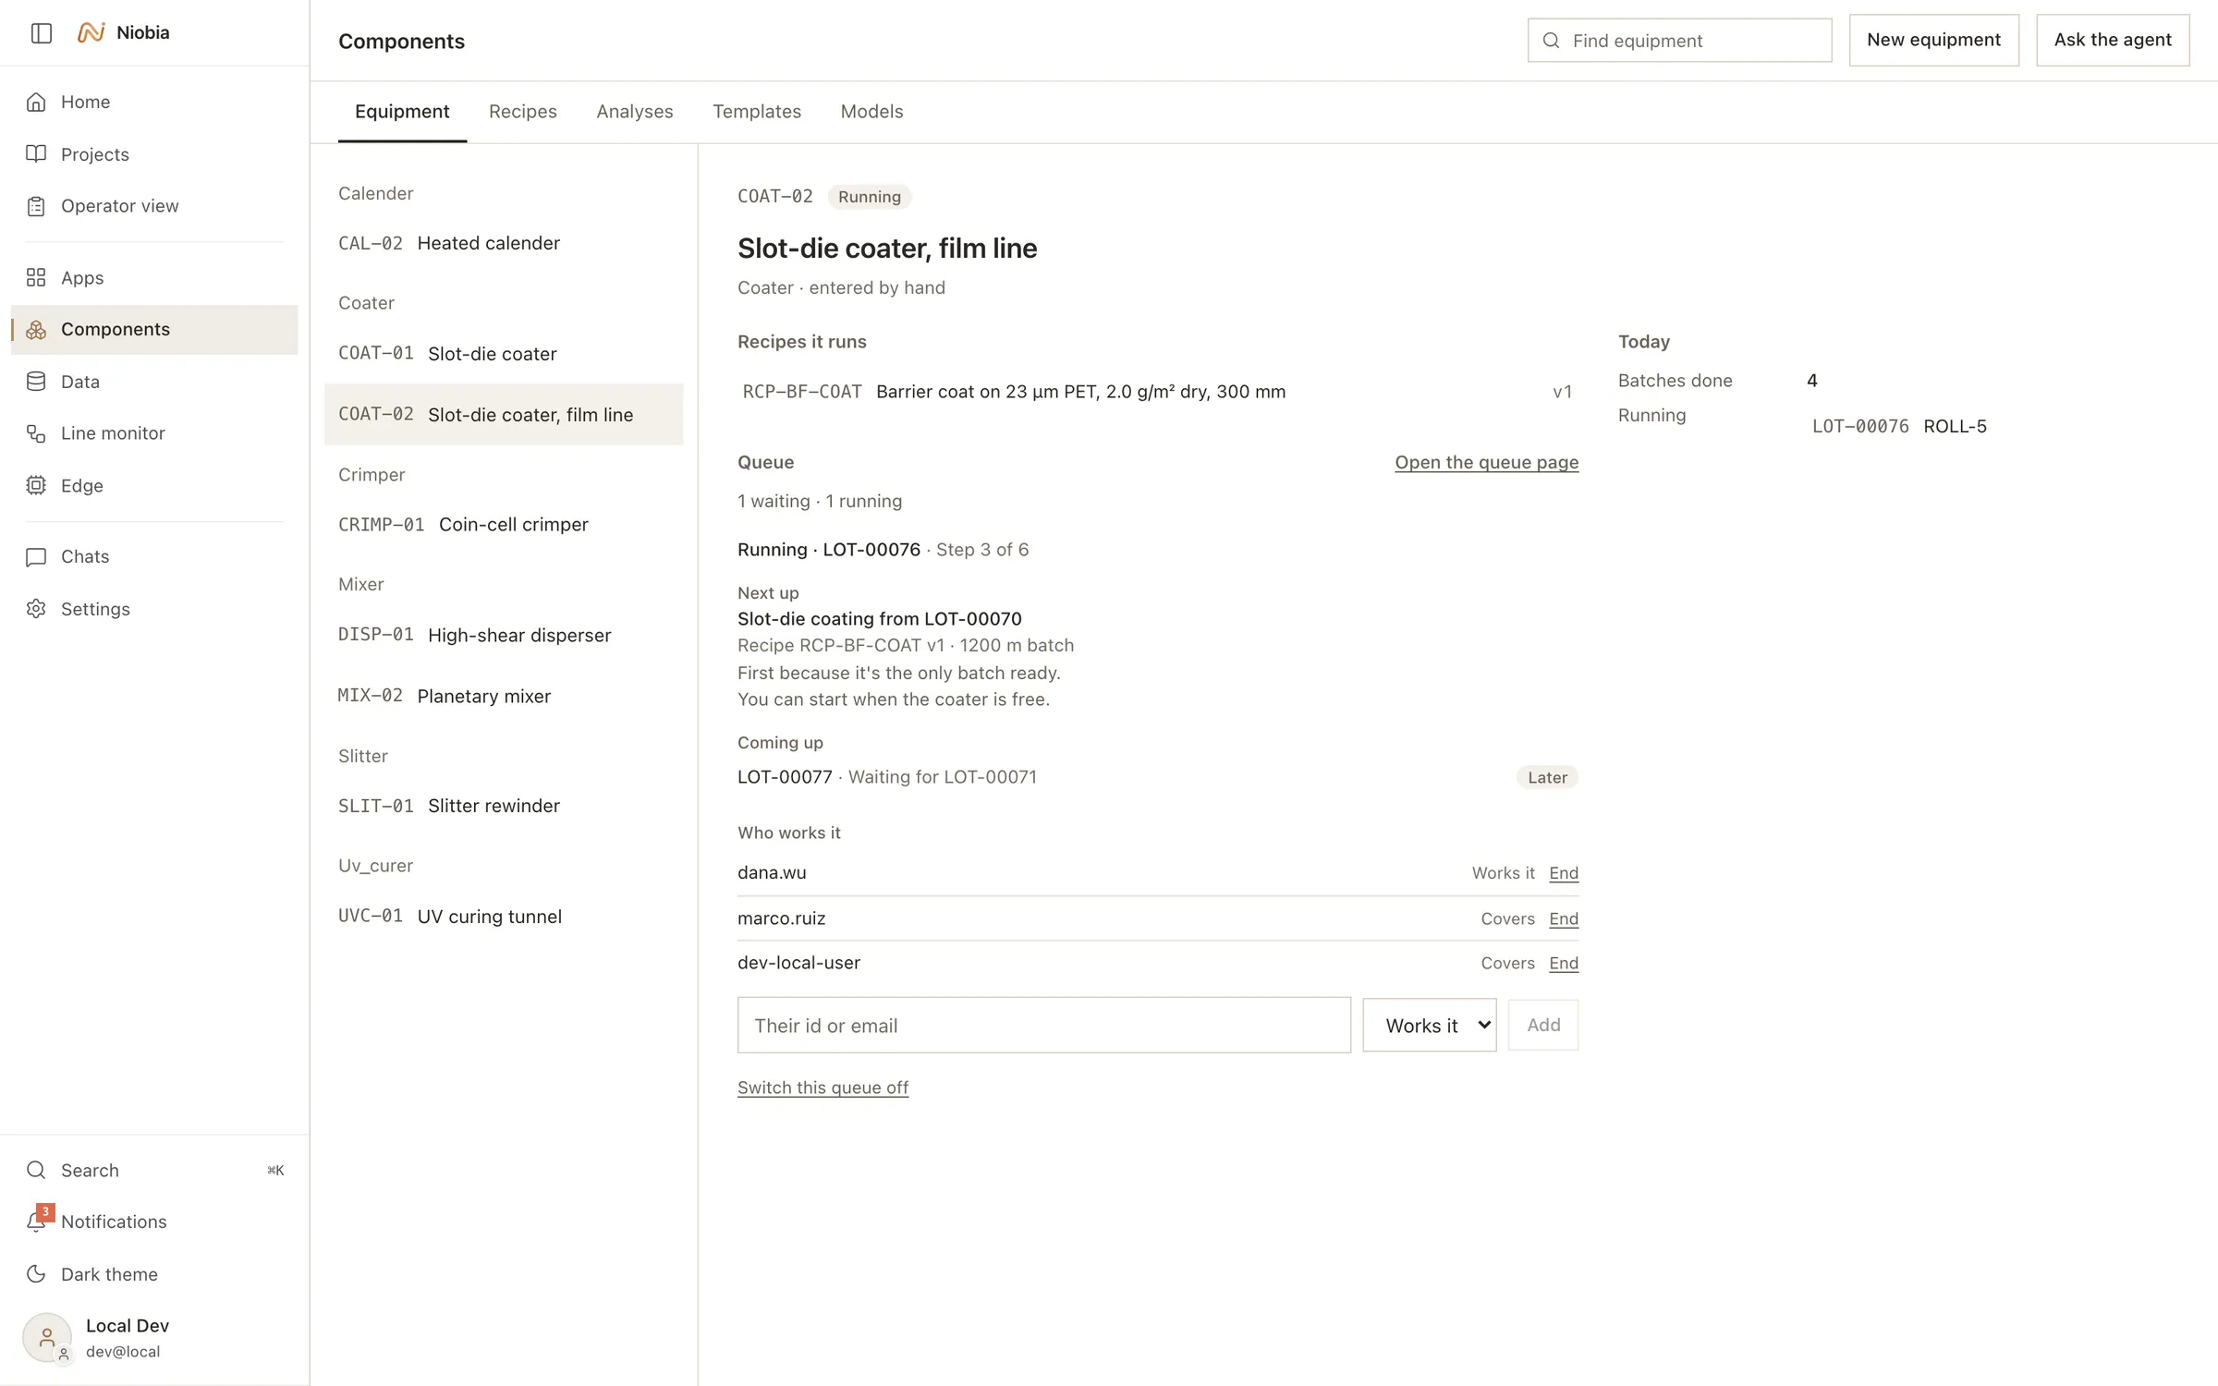The image size is (2218, 1386).
Task: Switch to the Recipes tab
Action: (522, 112)
